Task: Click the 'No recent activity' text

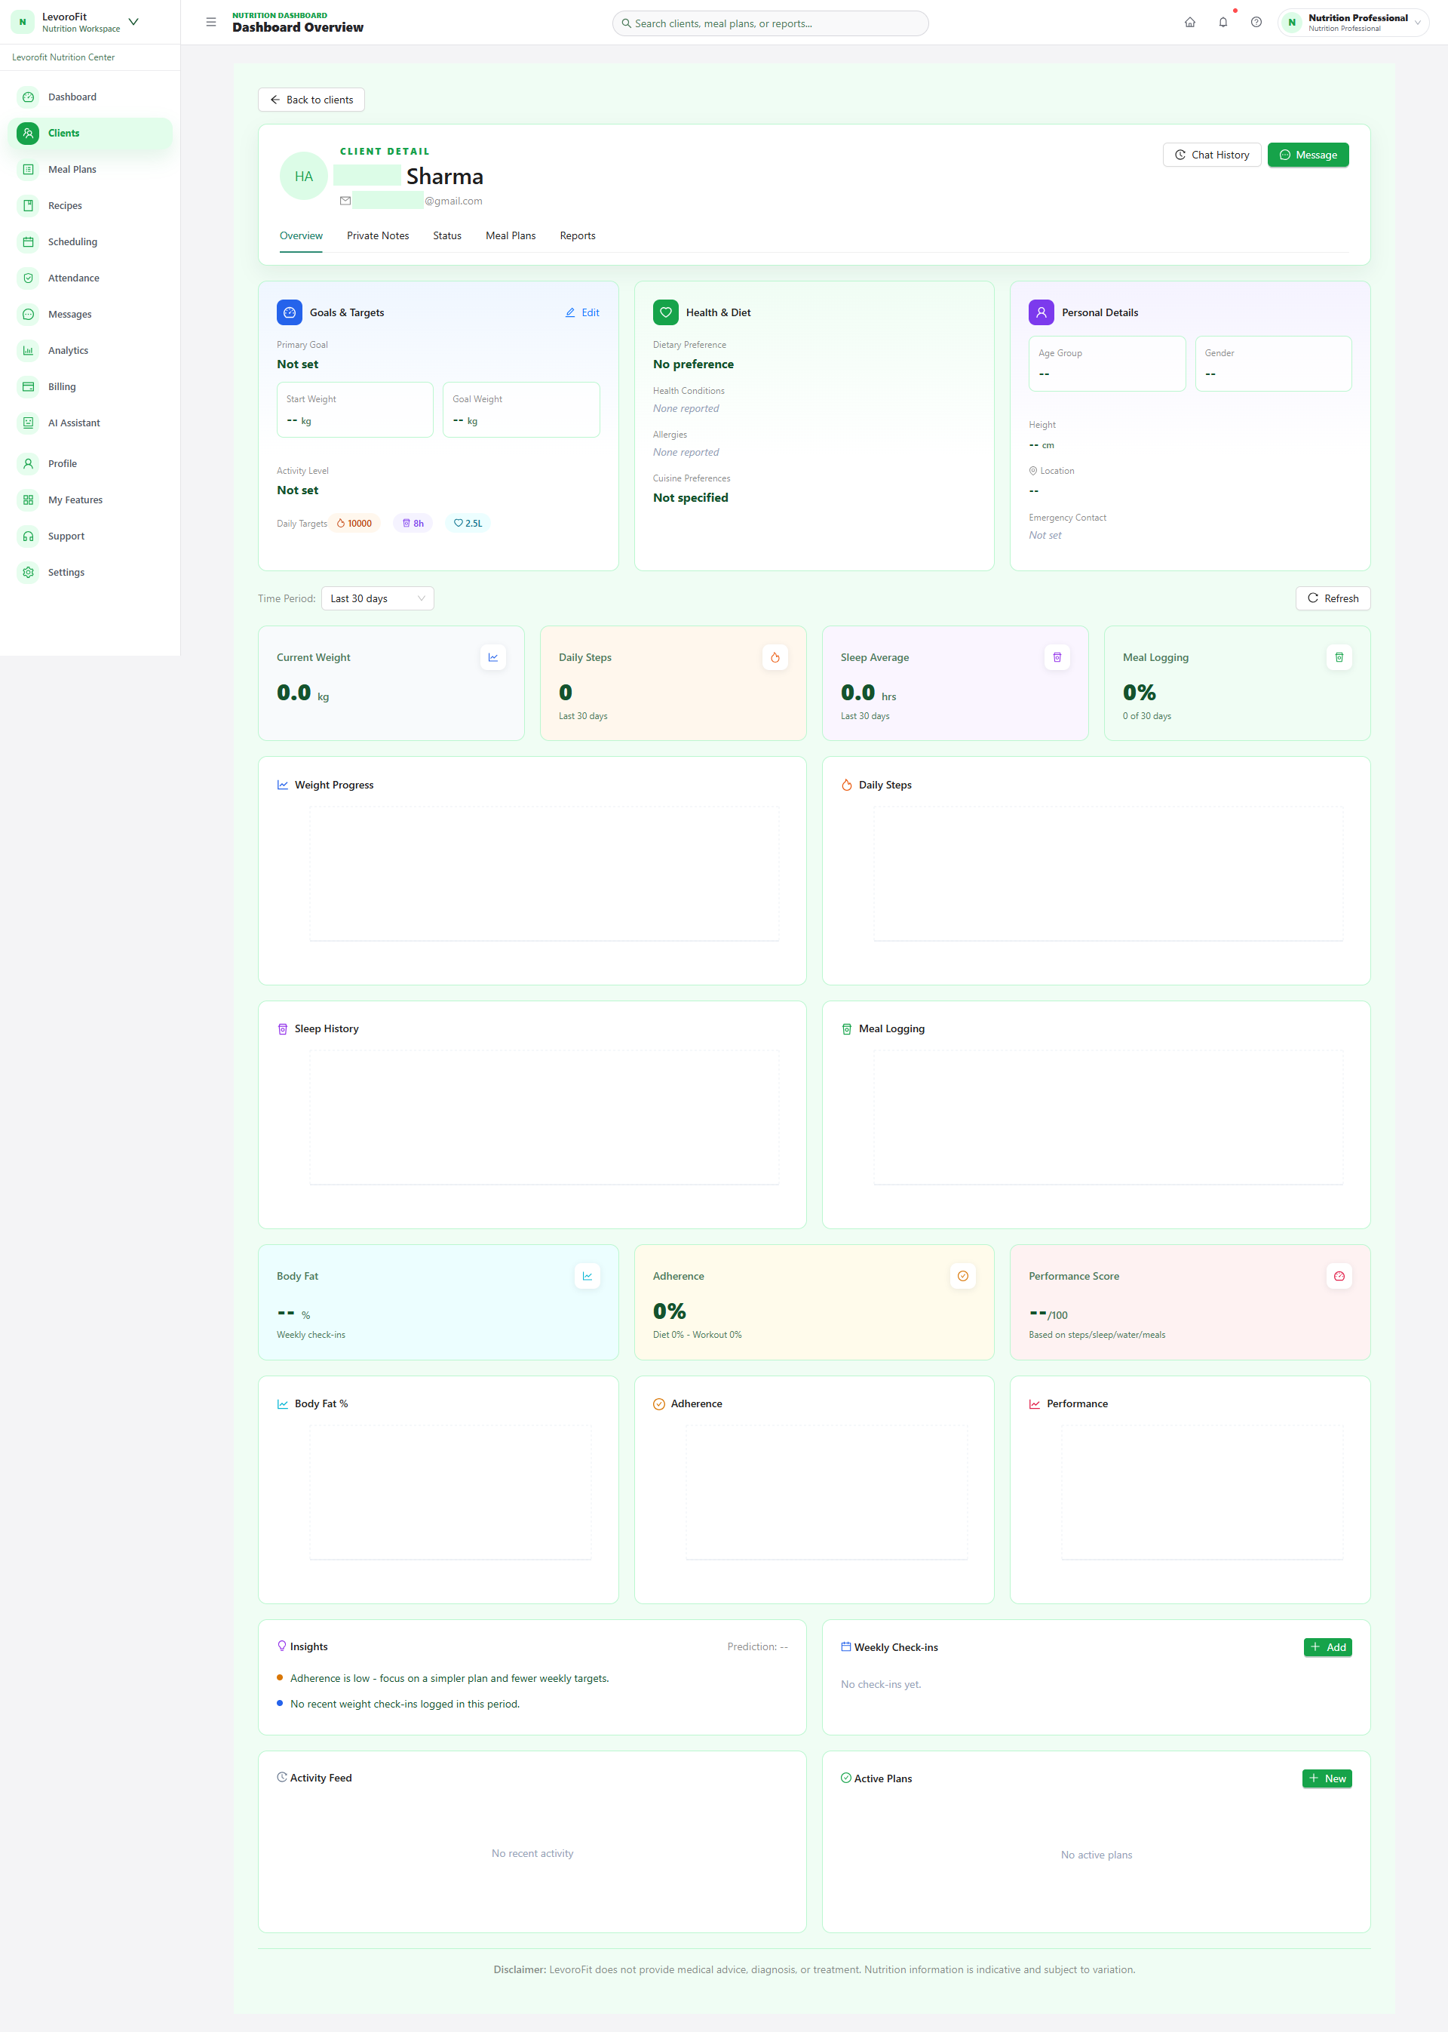Action: click(x=532, y=1854)
